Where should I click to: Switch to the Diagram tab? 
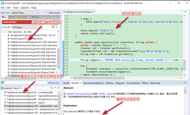click(120, 83)
